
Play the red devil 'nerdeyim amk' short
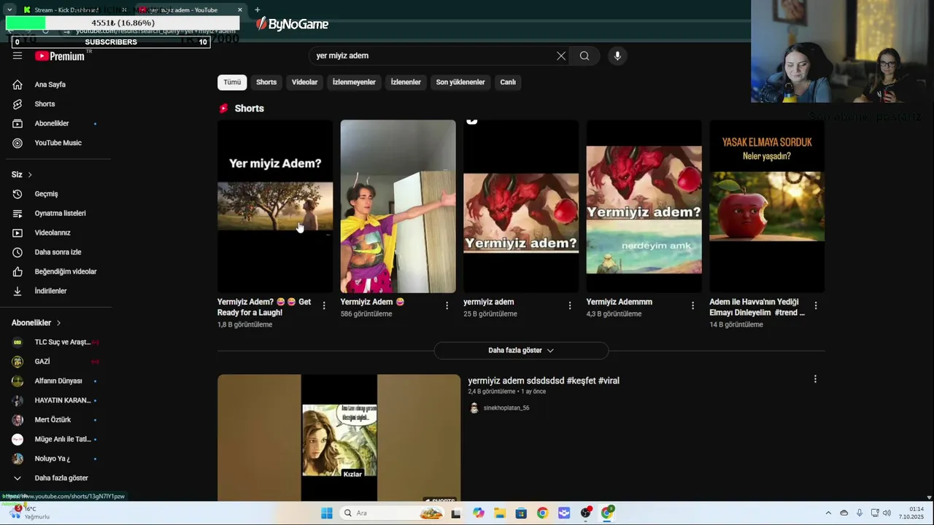pyautogui.click(x=644, y=206)
